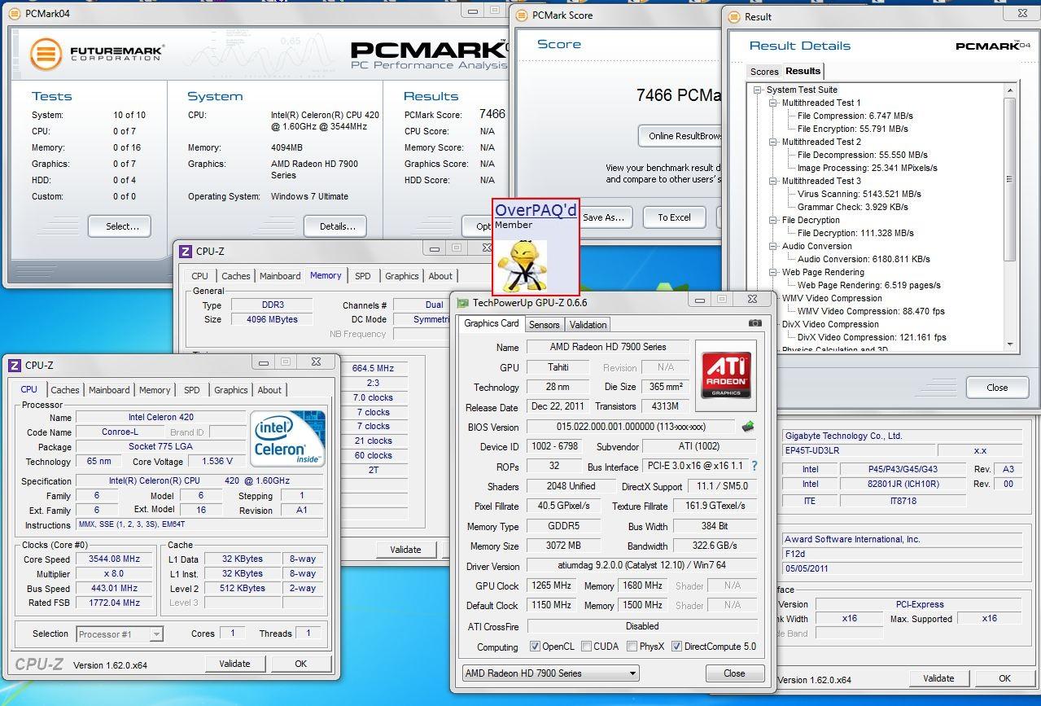Click Close button in GPU-Z

[734, 673]
